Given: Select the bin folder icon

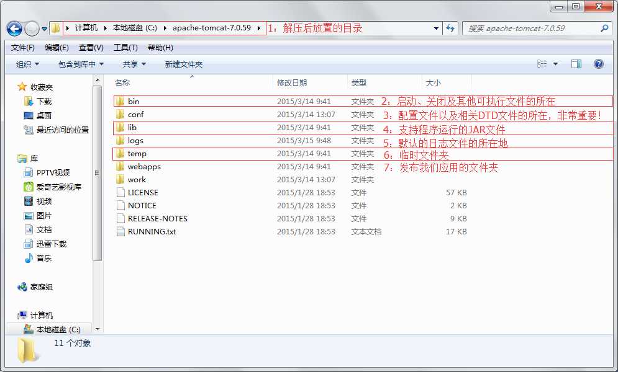Looking at the screenshot, I should coord(120,101).
